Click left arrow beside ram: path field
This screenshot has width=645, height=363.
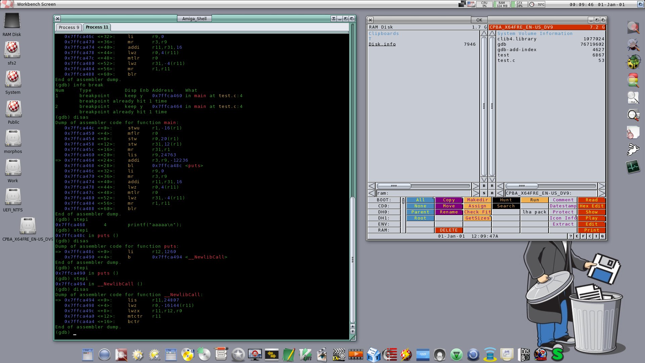372,193
